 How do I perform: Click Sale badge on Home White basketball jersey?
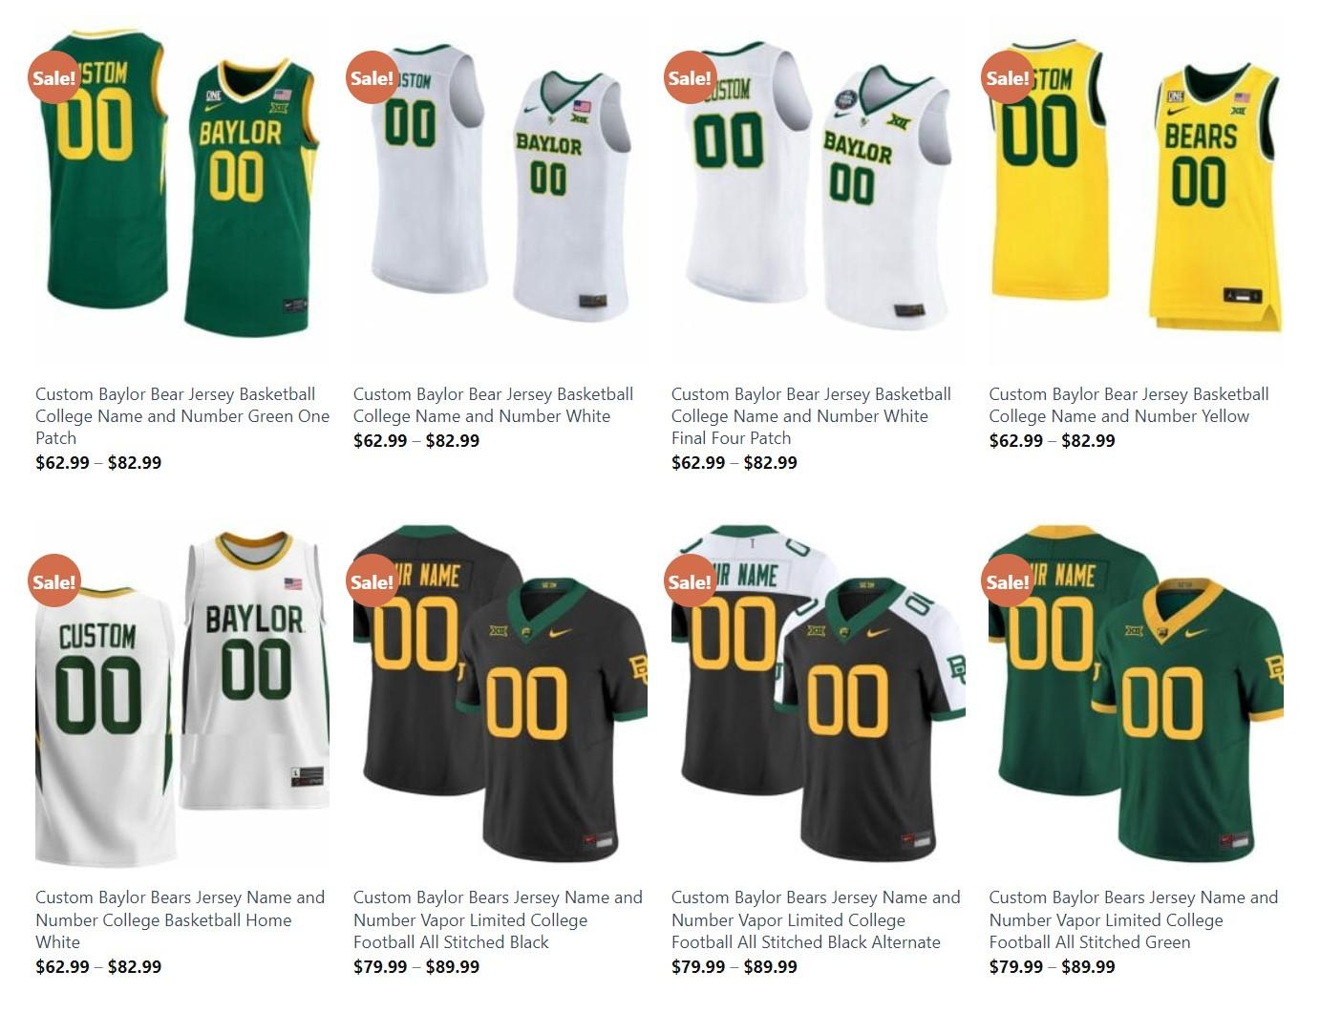point(53,581)
